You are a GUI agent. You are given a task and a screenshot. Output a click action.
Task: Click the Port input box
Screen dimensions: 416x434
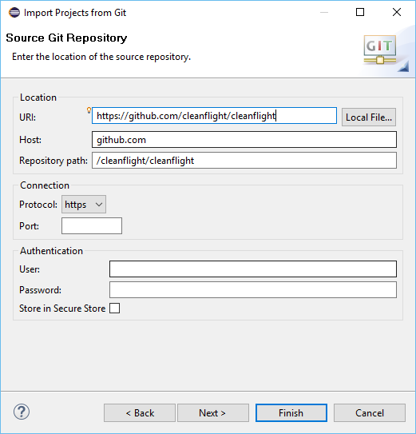[92, 225]
